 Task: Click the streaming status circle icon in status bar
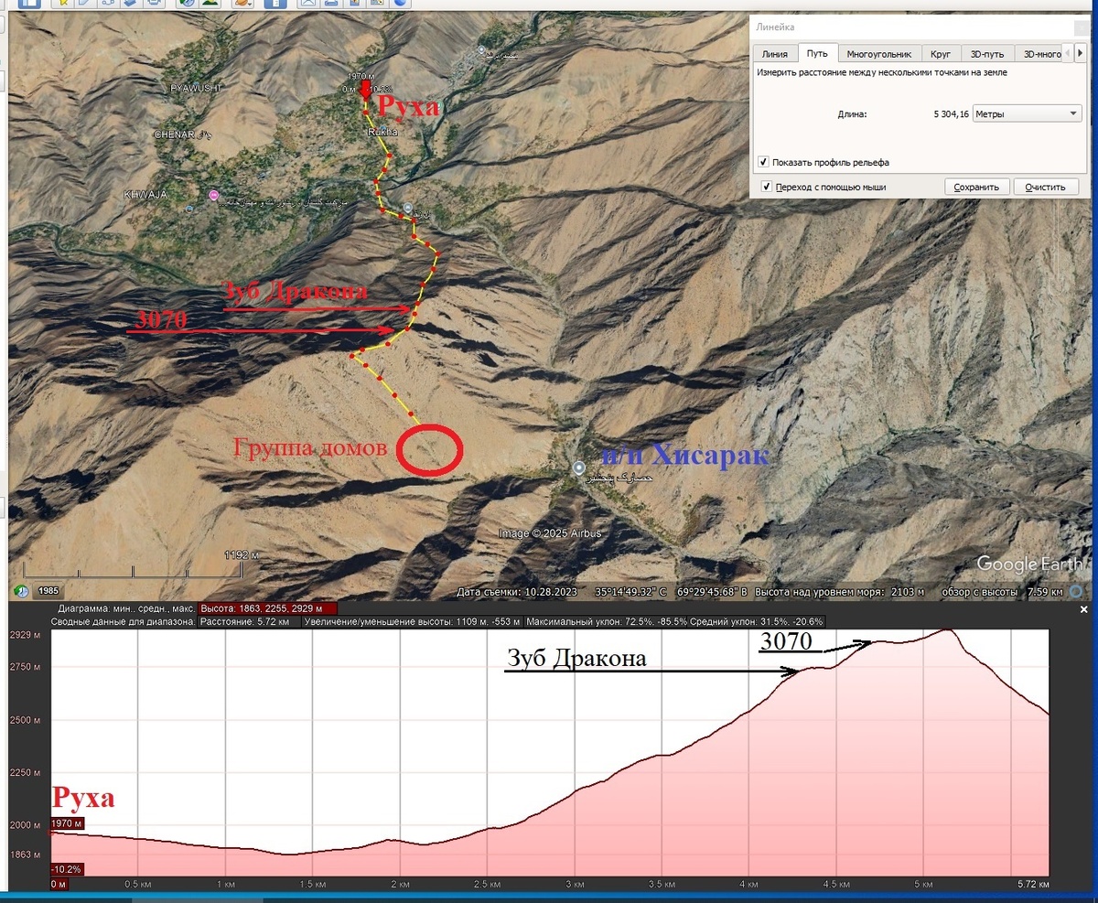tap(1076, 592)
